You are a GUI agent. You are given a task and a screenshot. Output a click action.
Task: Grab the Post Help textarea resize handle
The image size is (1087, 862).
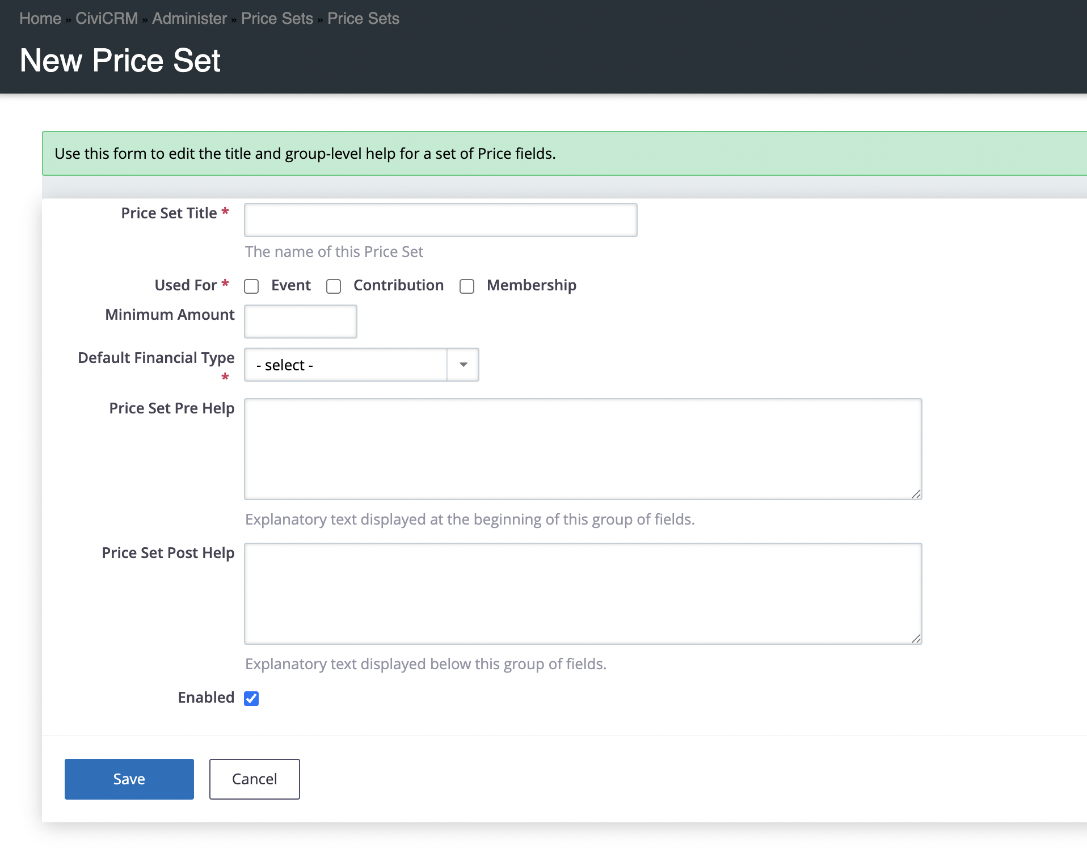(x=916, y=639)
